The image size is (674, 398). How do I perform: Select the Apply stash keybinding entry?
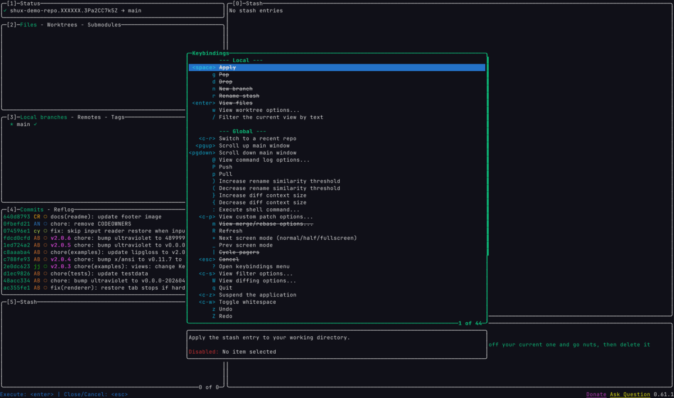click(x=337, y=67)
